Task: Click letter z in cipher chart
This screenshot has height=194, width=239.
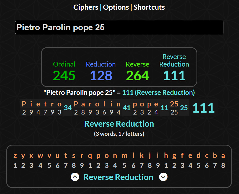Action: [15, 155]
